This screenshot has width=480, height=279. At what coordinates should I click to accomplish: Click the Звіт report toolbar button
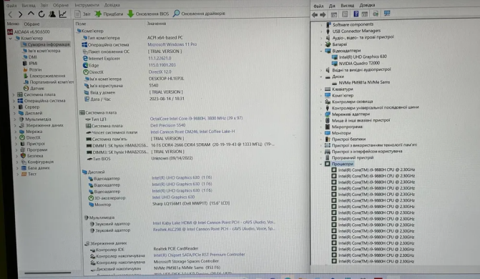coord(83,14)
